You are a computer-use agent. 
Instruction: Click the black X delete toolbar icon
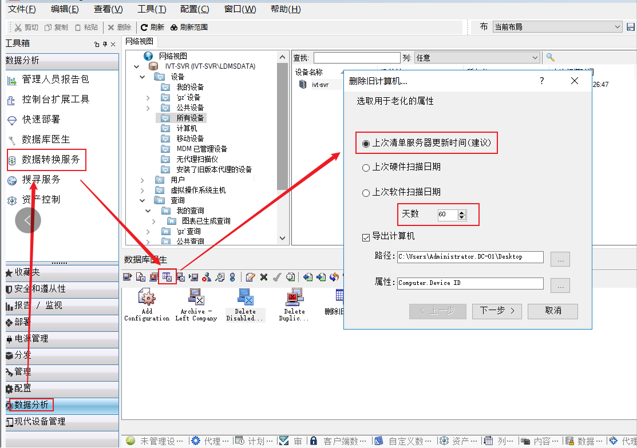264,277
